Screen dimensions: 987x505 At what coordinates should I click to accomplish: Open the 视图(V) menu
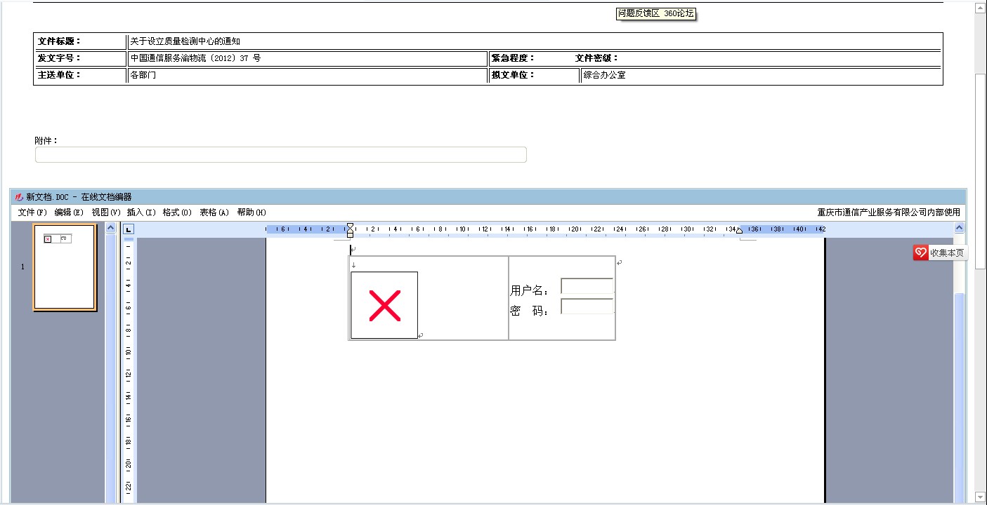click(105, 213)
